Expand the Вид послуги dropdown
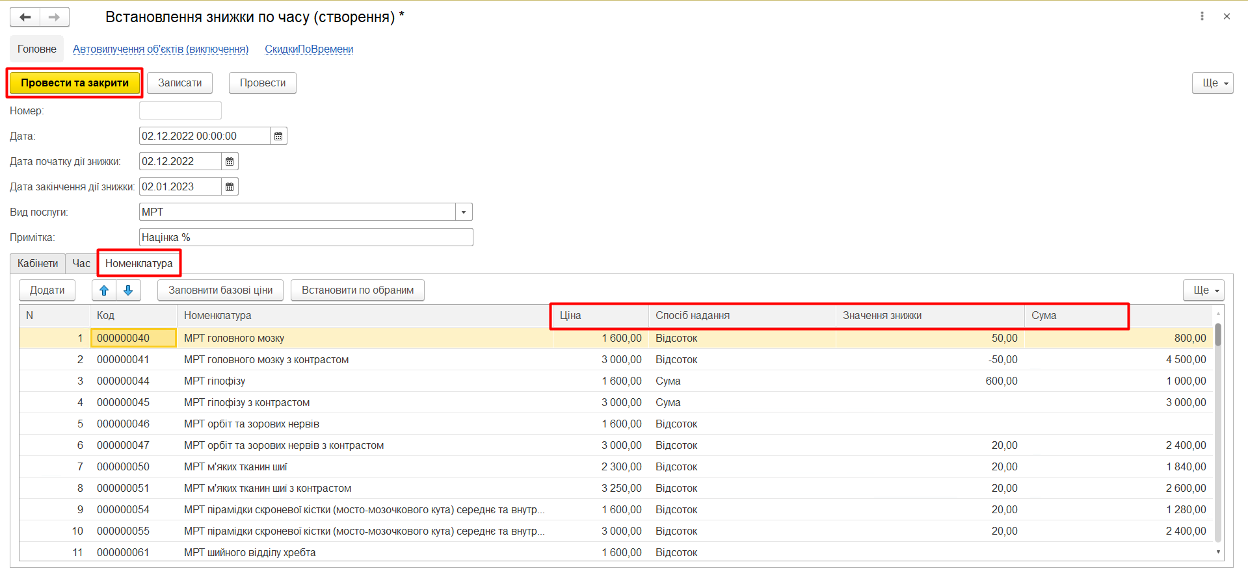Image resolution: width=1248 pixels, height=573 pixels. point(464,212)
